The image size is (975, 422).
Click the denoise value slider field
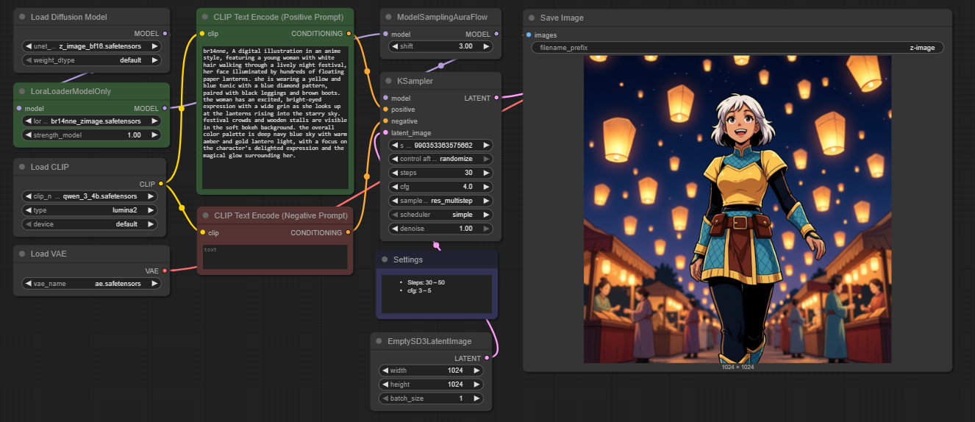[440, 229]
